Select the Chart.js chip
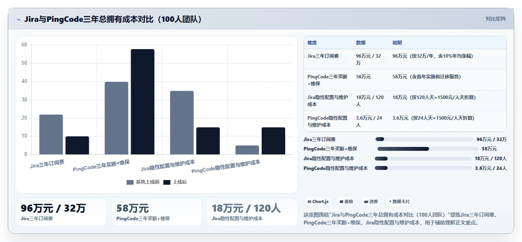This screenshot has height=242, width=522. (x=318, y=201)
